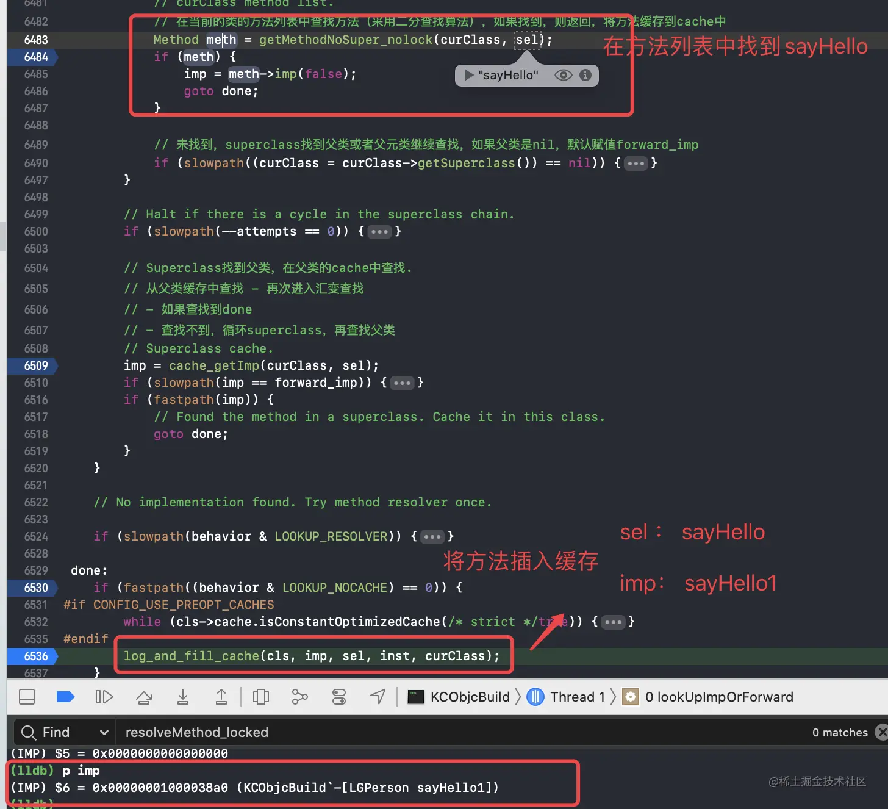Step into the function call
The width and height of the screenshot is (888, 809).
click(x=183, y=697)
